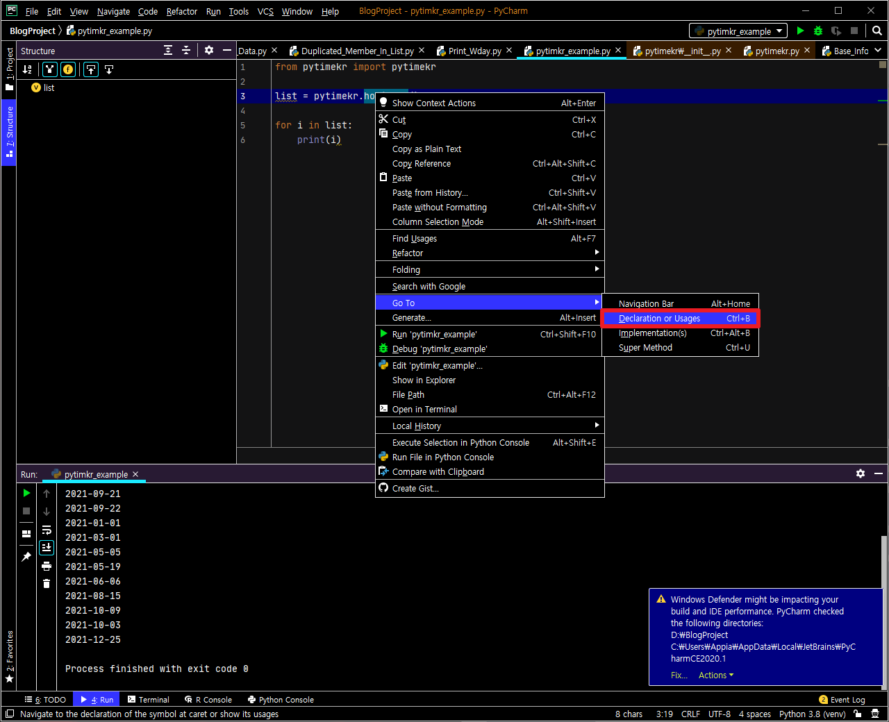Click the read-only lock icon in status bar
889x722 pixels.
pos(858,714)
